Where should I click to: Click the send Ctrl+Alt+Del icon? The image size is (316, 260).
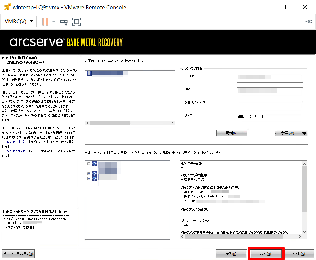click(x=64, y=22)
